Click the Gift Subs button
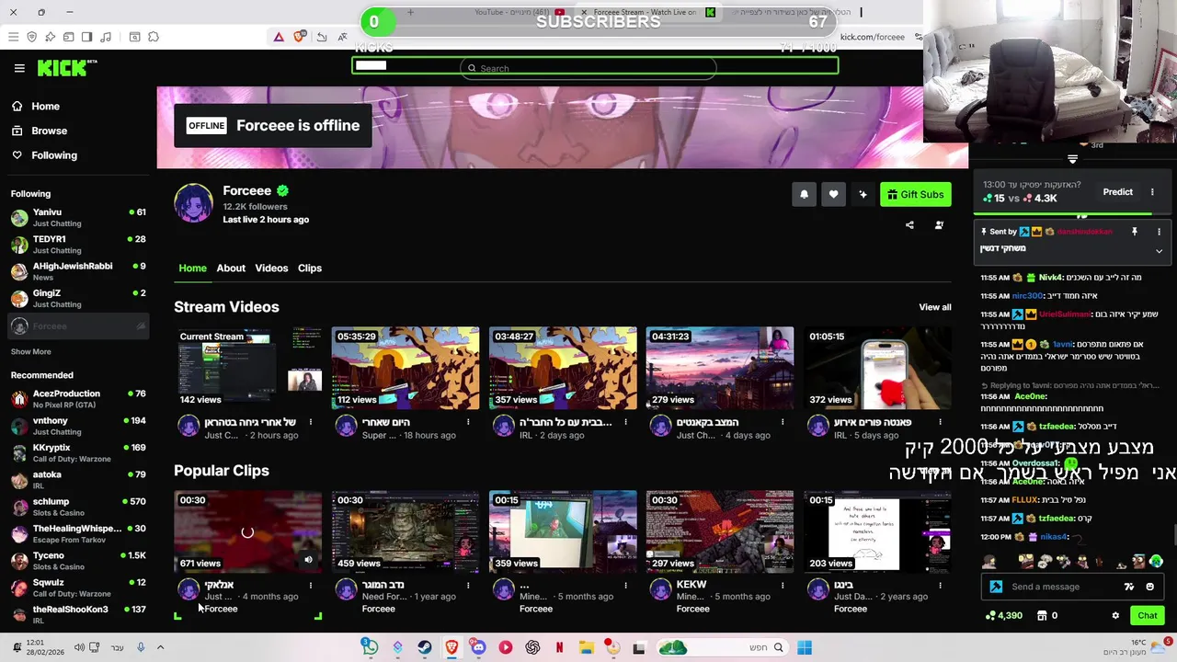The height and width of the screenshot is (662, 1177). [x=914, y=194]
